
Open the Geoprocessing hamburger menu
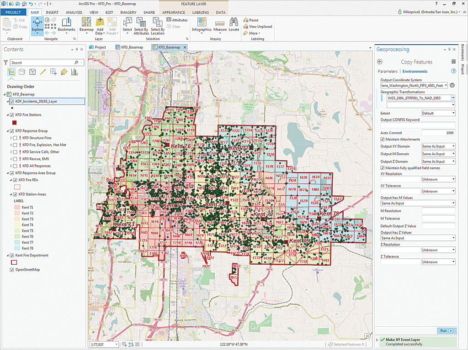click(x=453, y=62)
